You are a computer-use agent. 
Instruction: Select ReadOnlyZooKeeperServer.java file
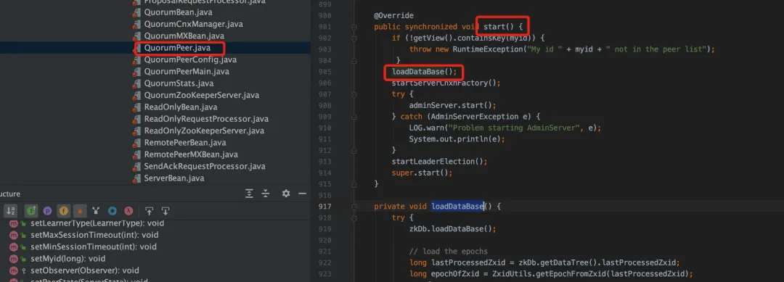pos(204,130)
